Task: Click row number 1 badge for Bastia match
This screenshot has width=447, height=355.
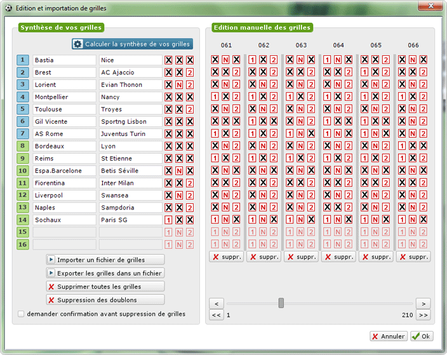Action: 23,60
